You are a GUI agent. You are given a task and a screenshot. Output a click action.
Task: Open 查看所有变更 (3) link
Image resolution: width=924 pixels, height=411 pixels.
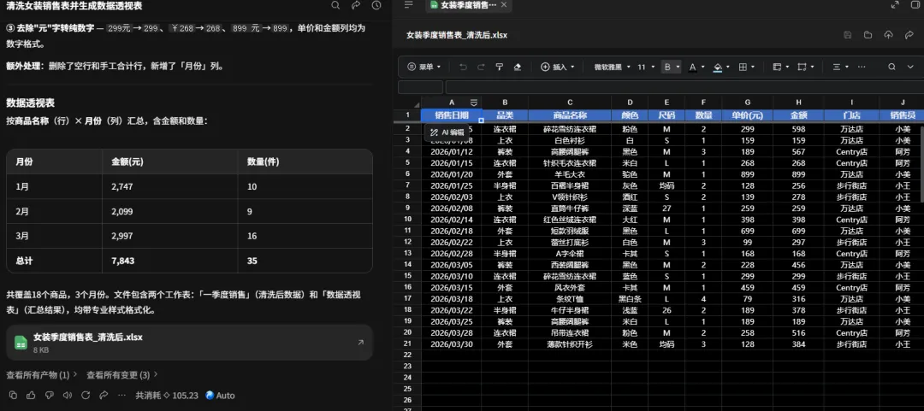pos(122,374)
